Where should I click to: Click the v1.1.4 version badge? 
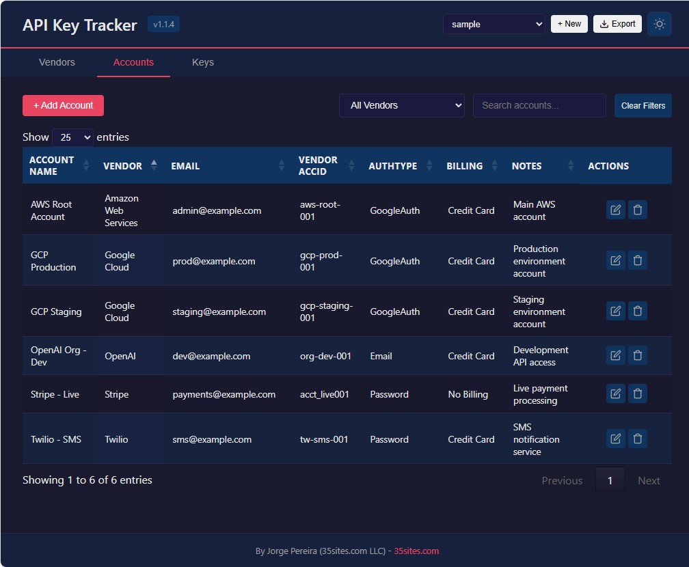click(x=163, y=24)
